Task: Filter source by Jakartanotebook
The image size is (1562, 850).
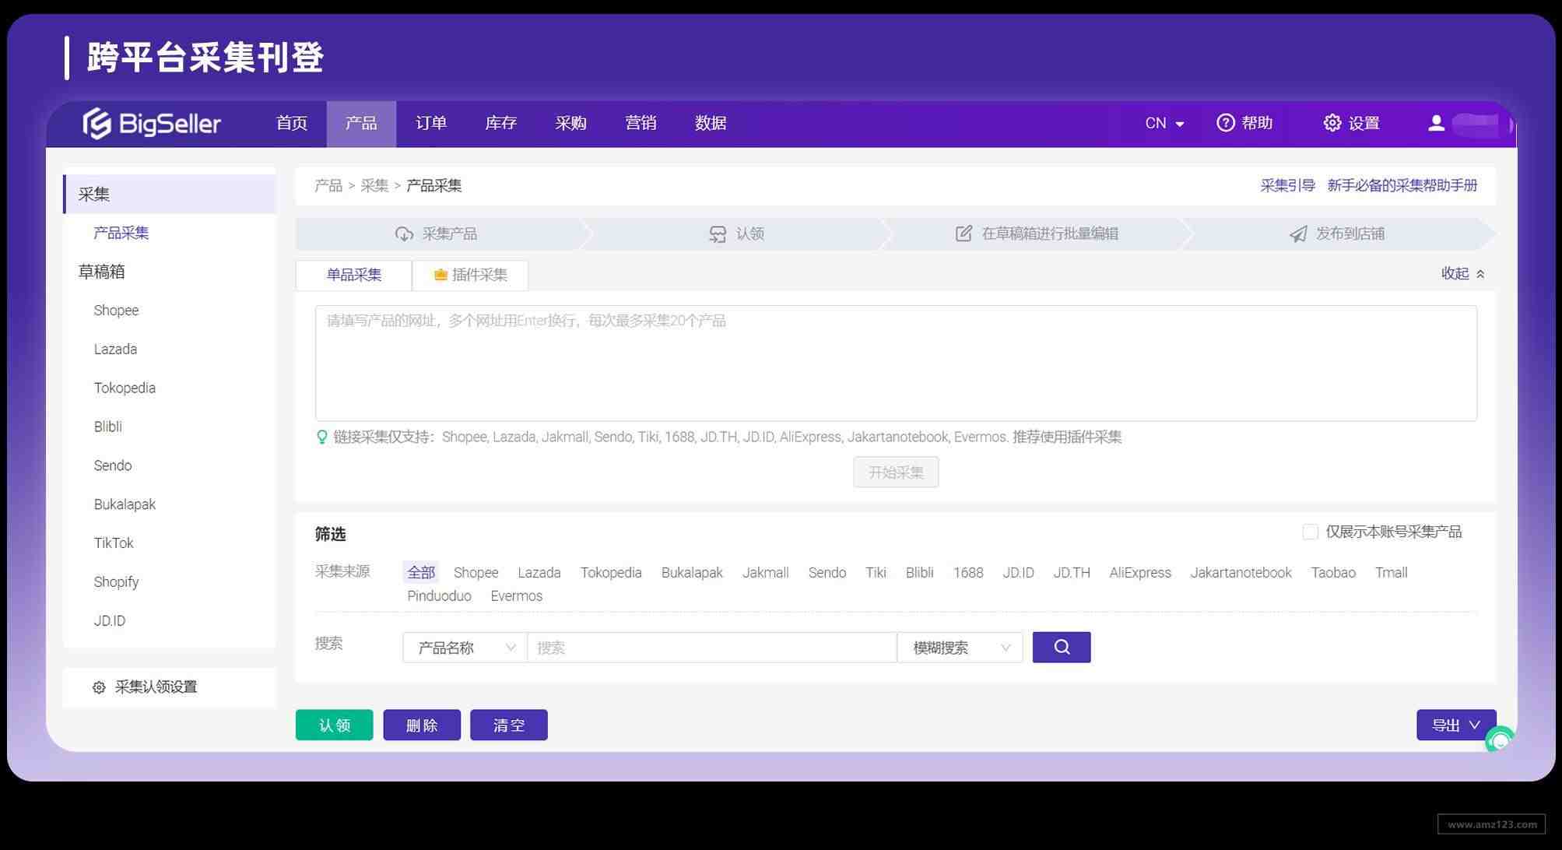Action: coord(1241,573)
